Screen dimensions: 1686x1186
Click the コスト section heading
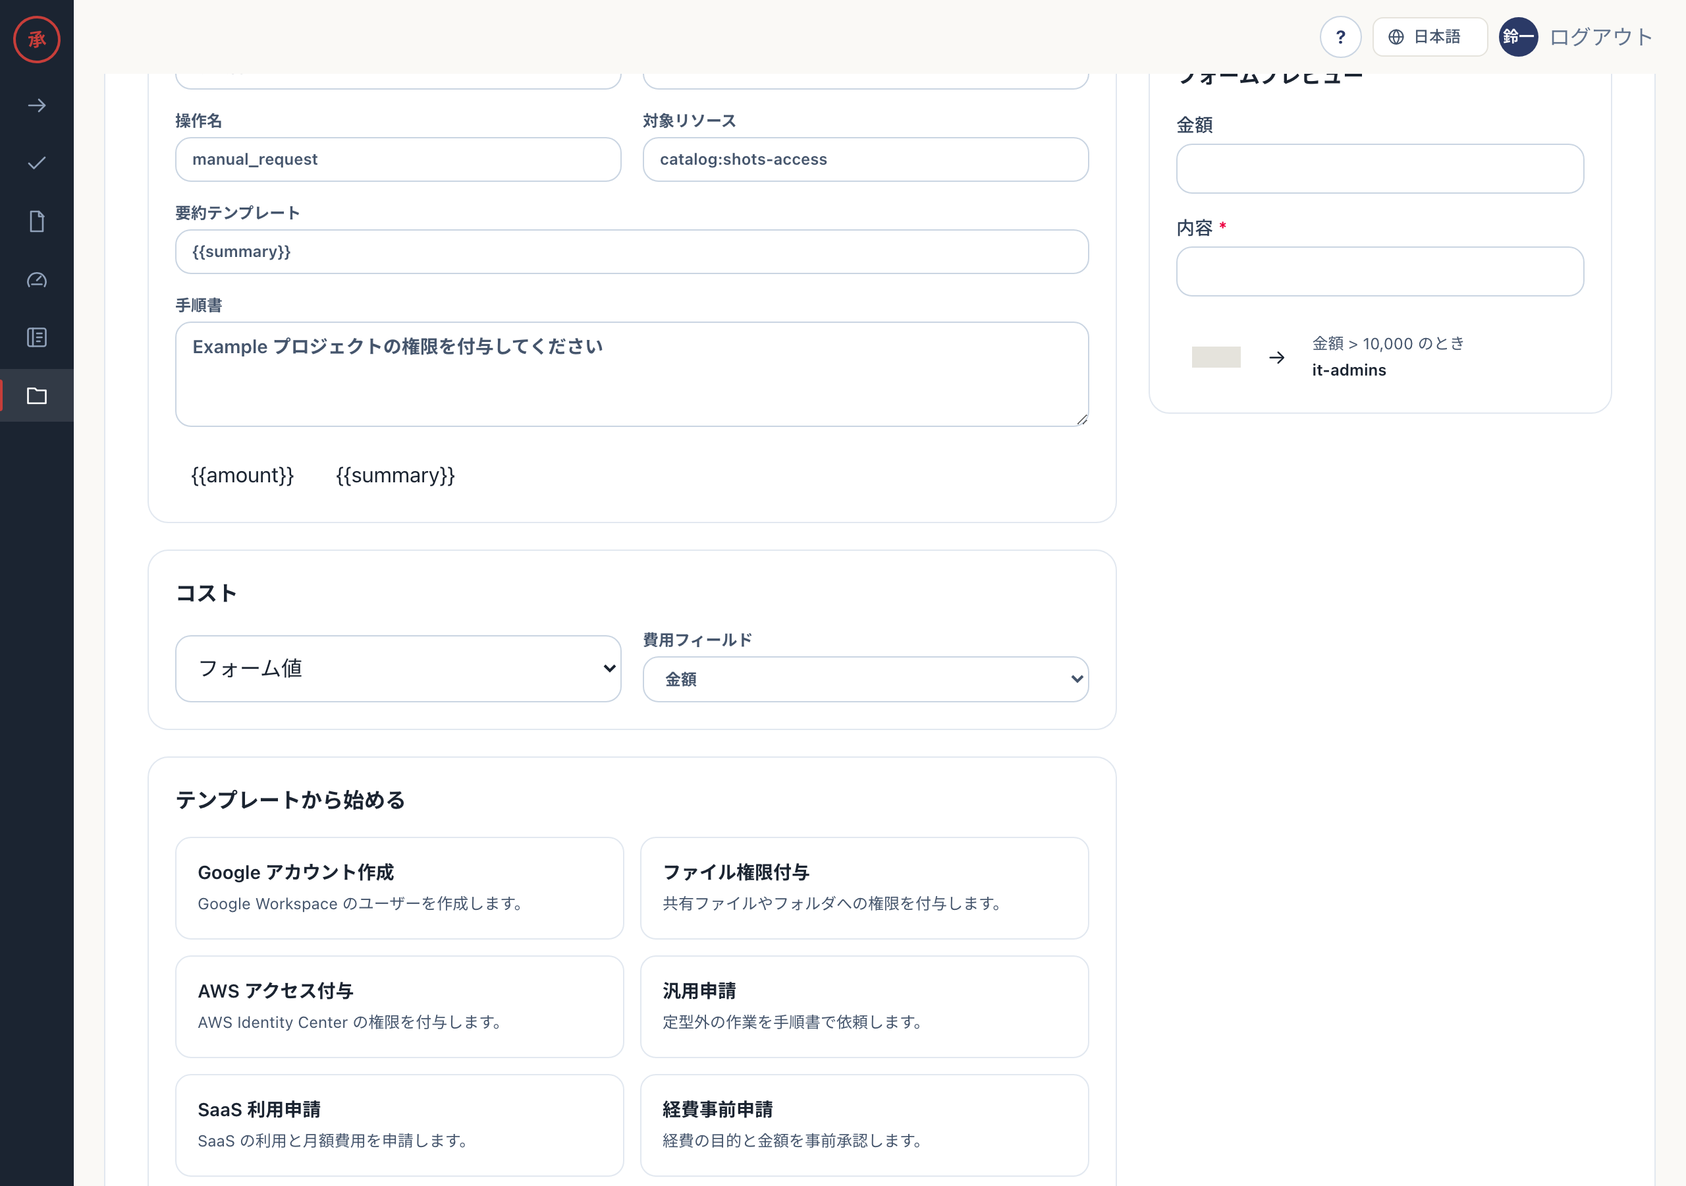(x=206, y=593)
